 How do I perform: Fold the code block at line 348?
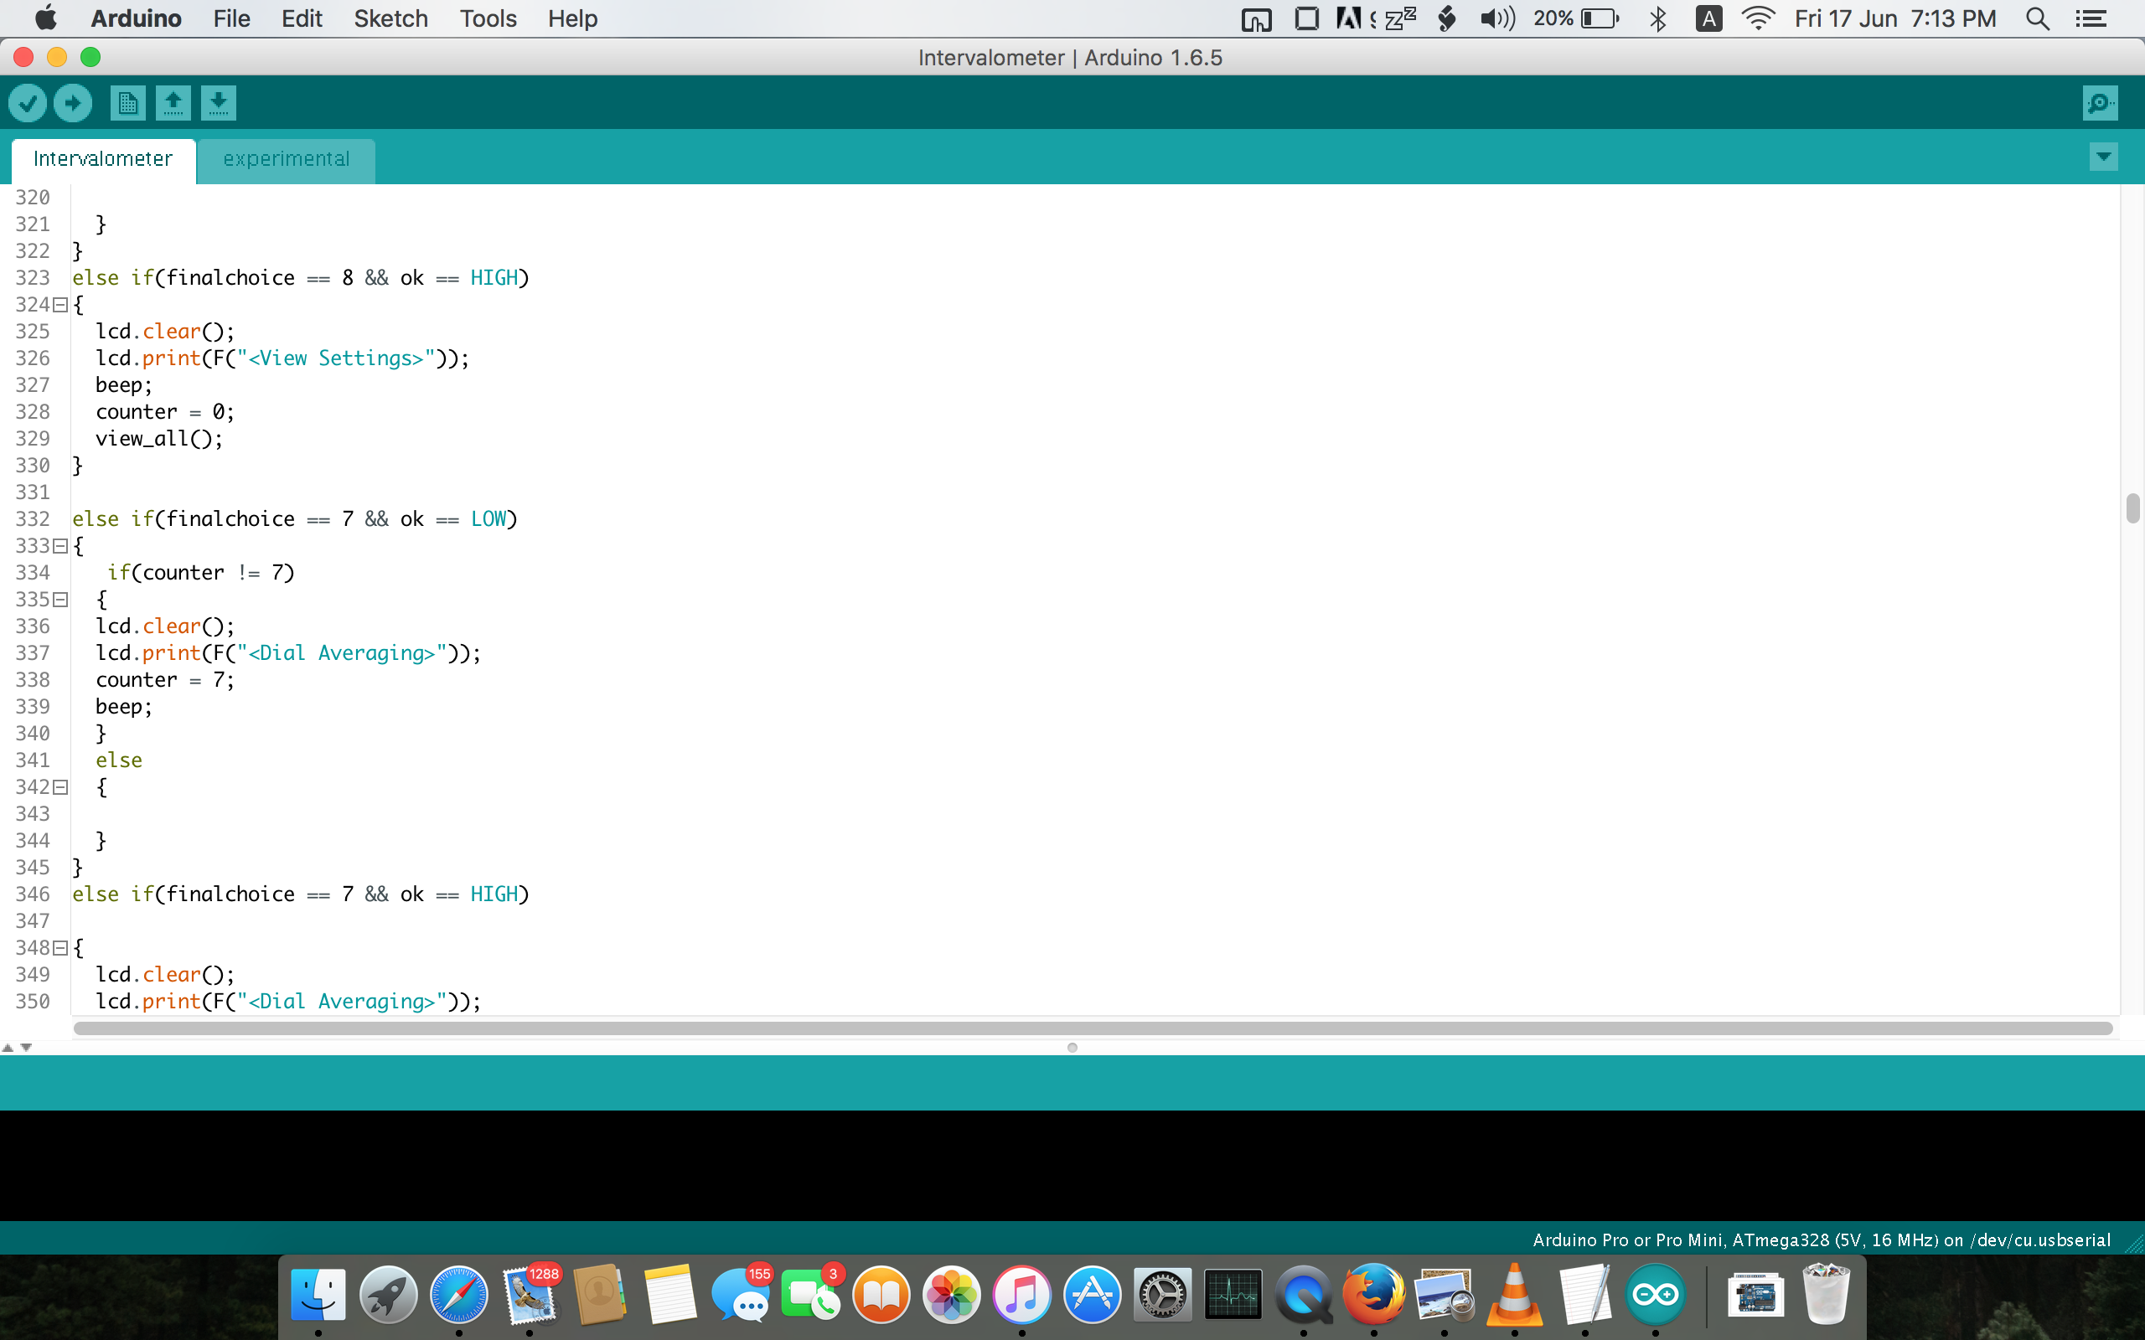(60, 948)
